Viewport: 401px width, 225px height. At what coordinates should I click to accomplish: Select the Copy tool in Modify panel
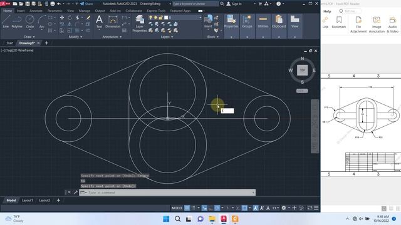pos(62,24)
